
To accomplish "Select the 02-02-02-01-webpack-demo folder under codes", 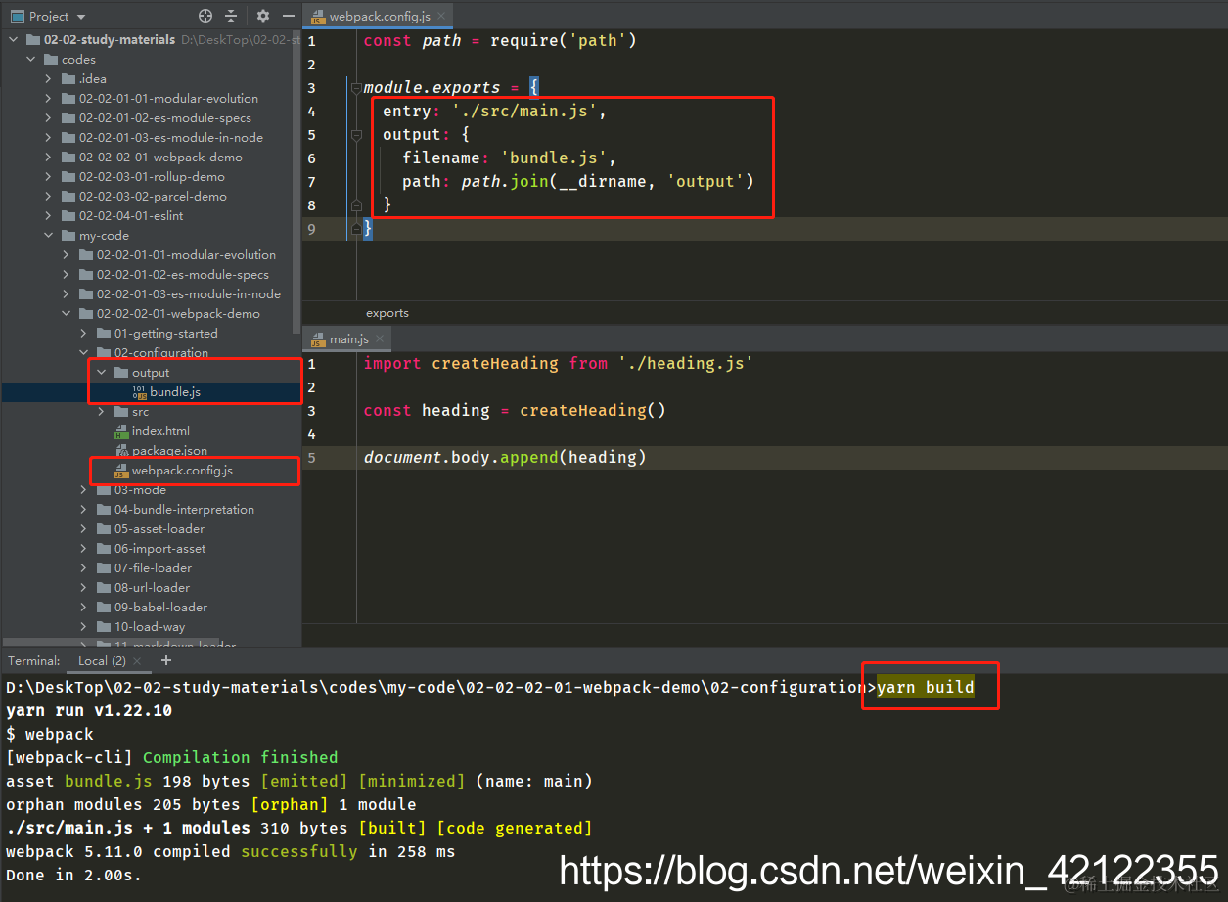I will [x=160, y=158].
